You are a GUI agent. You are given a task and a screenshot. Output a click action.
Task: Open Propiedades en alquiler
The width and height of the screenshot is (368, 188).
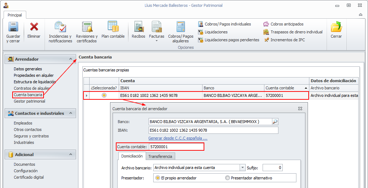pyautogui.click(x=34, y=75)
